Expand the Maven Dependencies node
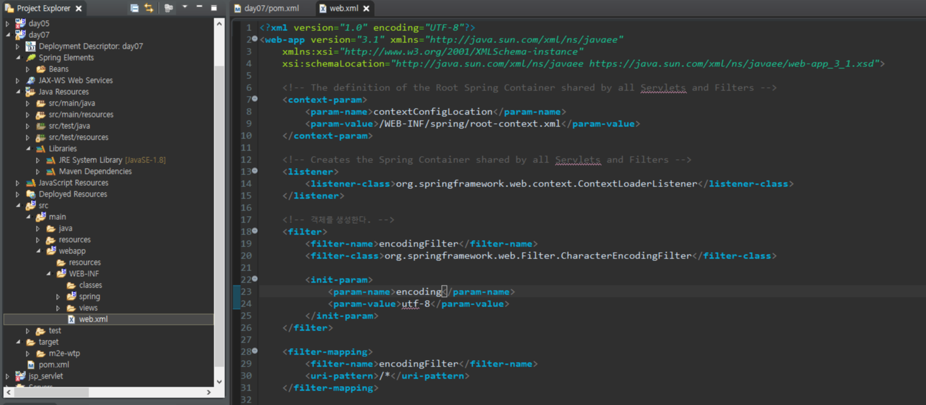Screen dimensions: 926x405 [x=38, y=171]
